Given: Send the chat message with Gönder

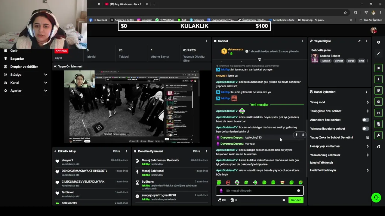Looking at the screenshot, I should [296, 200].
